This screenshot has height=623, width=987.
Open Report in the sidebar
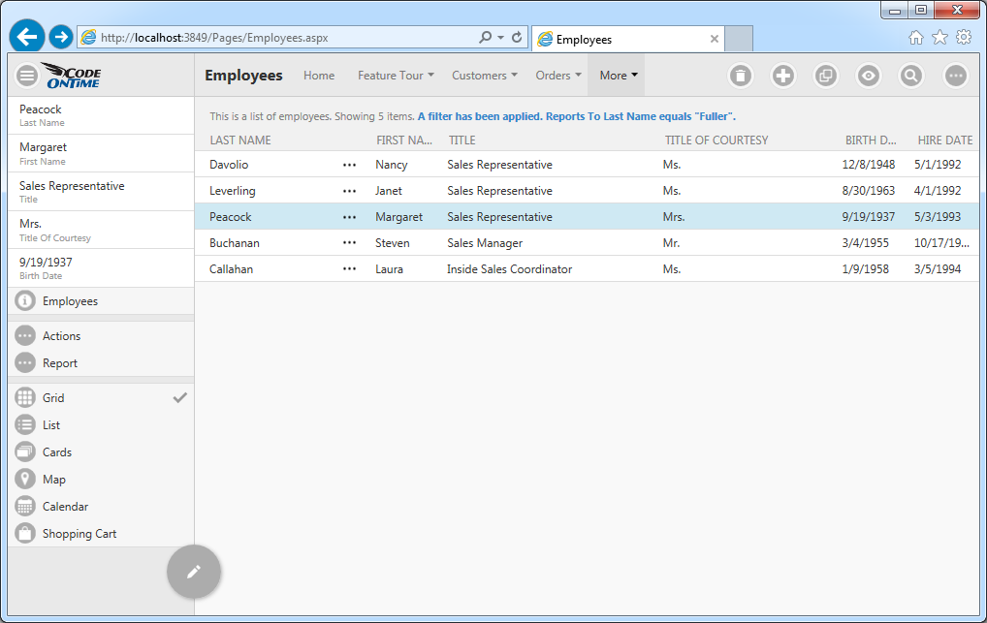coord(101,363)
